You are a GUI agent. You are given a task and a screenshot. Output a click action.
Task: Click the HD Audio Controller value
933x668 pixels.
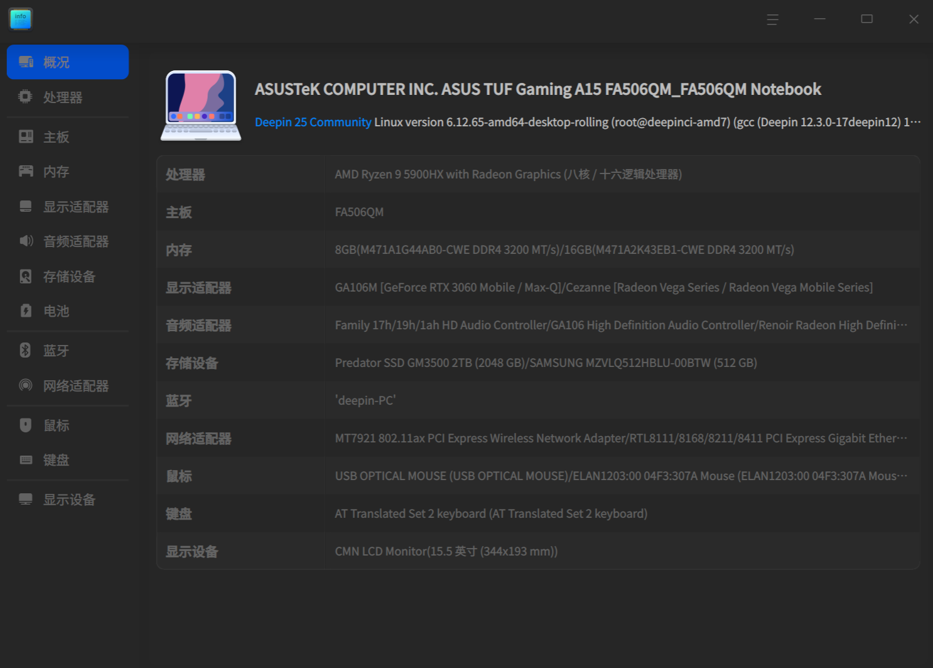point(621,325)
